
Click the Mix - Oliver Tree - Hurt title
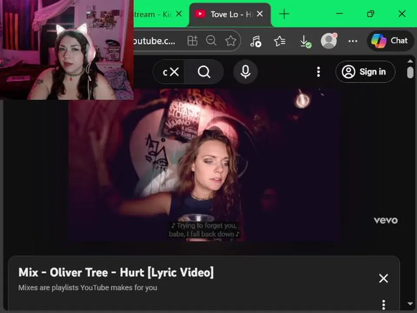click(116, 273)
